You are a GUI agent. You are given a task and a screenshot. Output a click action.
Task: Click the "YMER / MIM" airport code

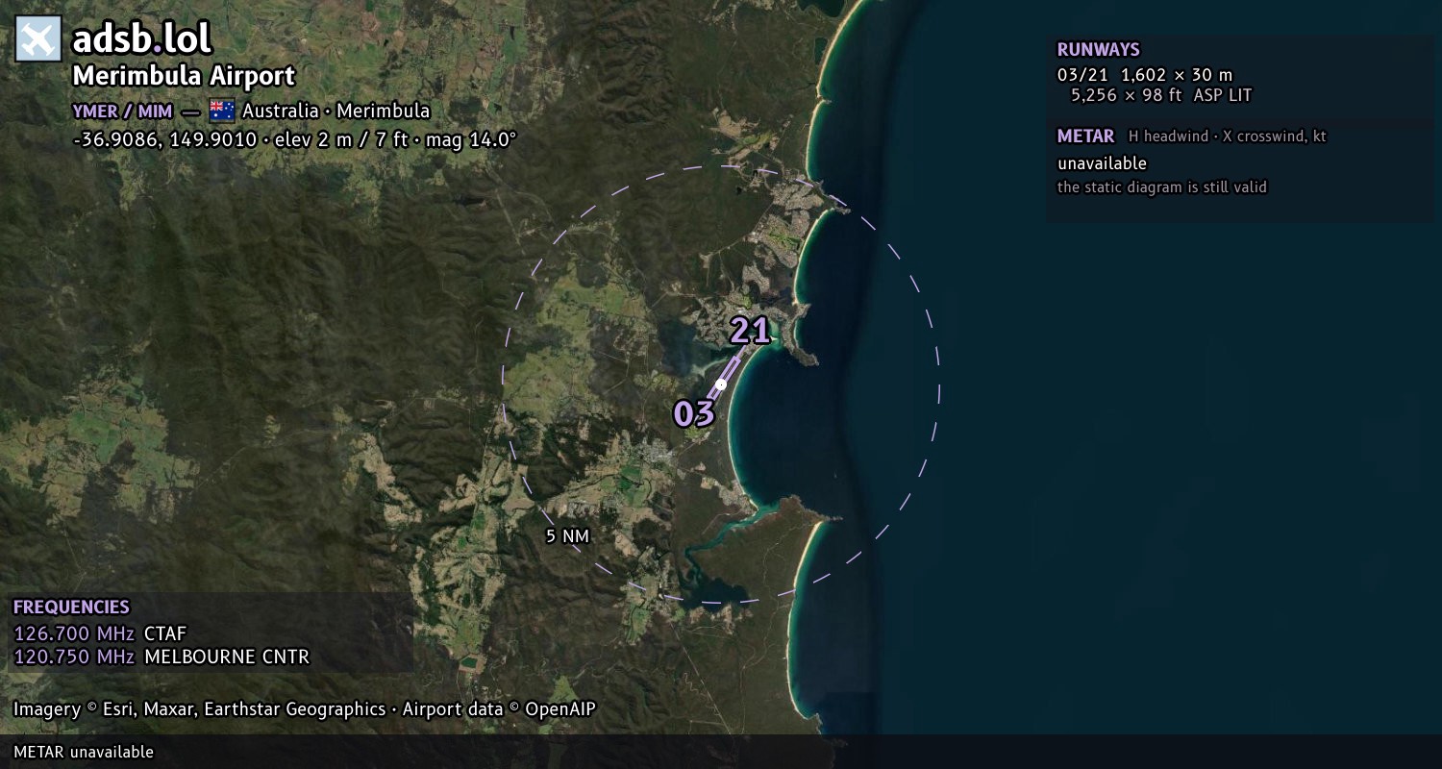pyautogui.click(x=122, y=111)
